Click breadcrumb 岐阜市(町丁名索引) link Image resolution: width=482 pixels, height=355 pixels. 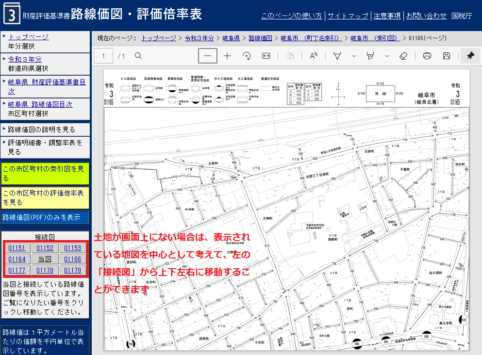click(312, 38)
